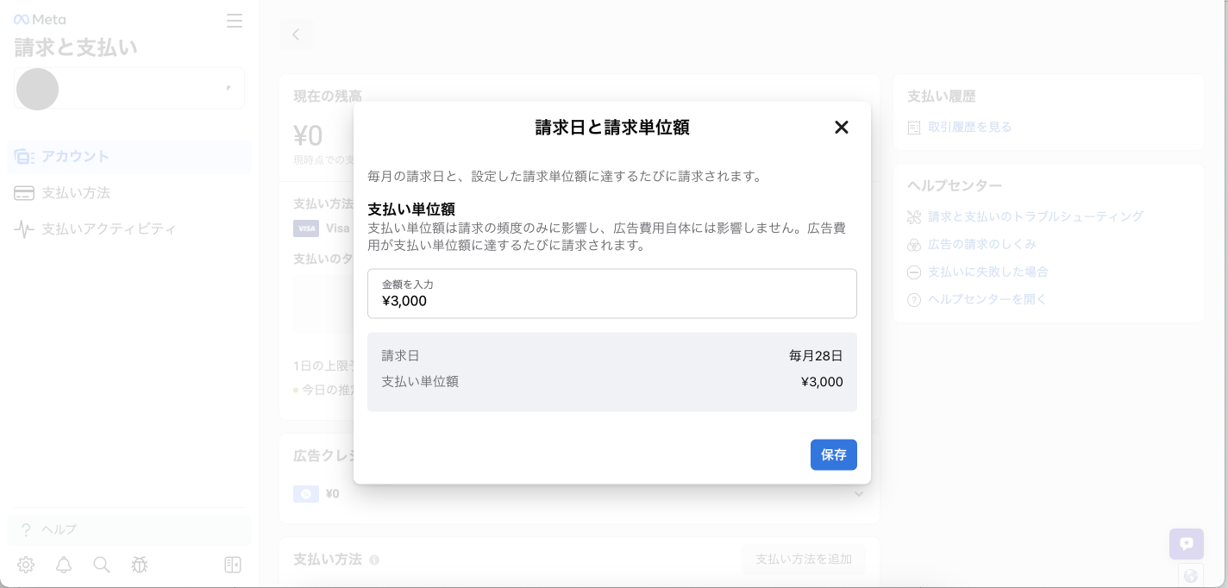The width and height of the screenshot is (1228, 588).
Task: Click the gray account avatar
Action: pos(37,89)
